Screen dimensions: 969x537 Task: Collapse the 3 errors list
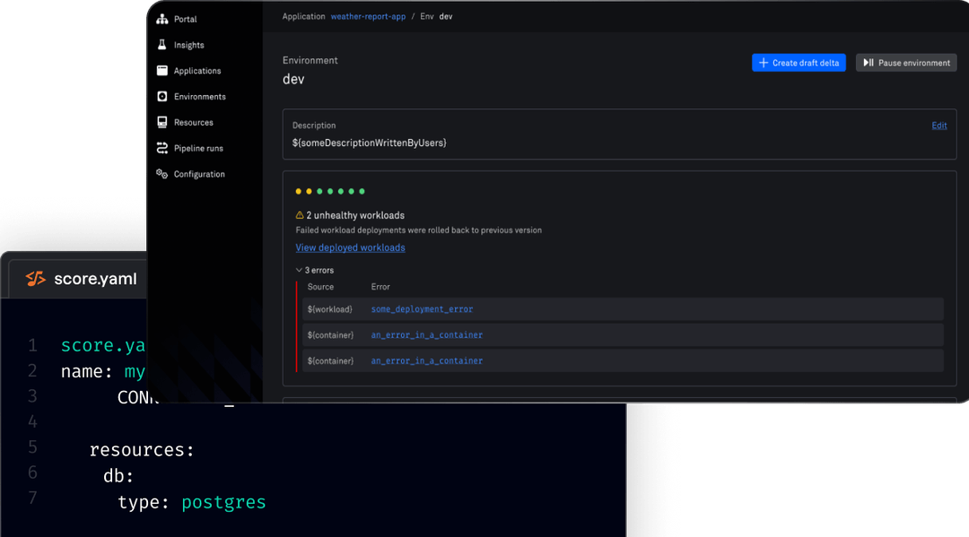299,270
